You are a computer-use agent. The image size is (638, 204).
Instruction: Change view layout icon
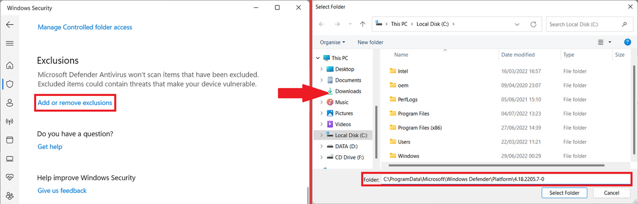coord(601,42)
